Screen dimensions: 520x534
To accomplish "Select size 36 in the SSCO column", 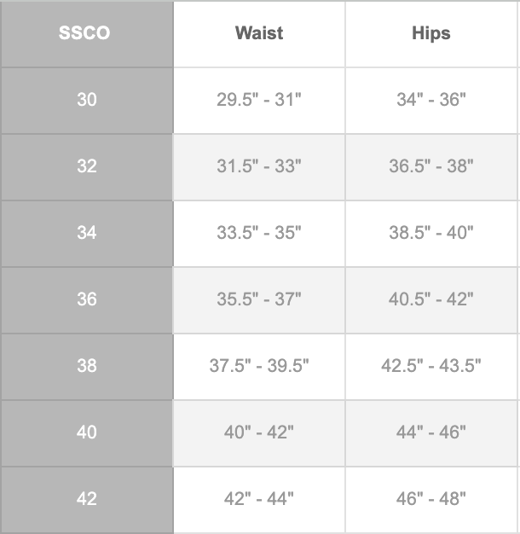I will point(86,299).
